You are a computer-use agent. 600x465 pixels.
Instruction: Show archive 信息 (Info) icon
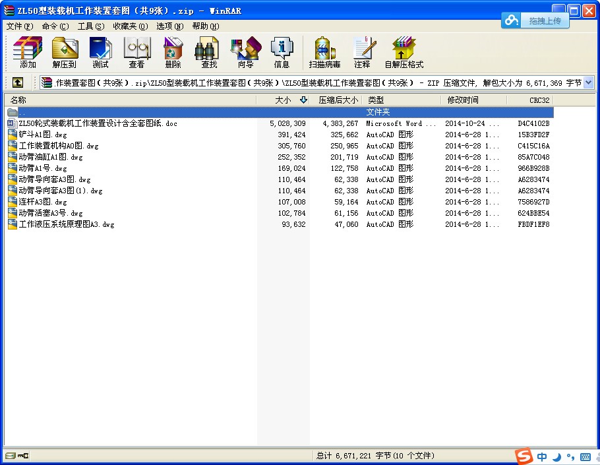tap(282, 53)
